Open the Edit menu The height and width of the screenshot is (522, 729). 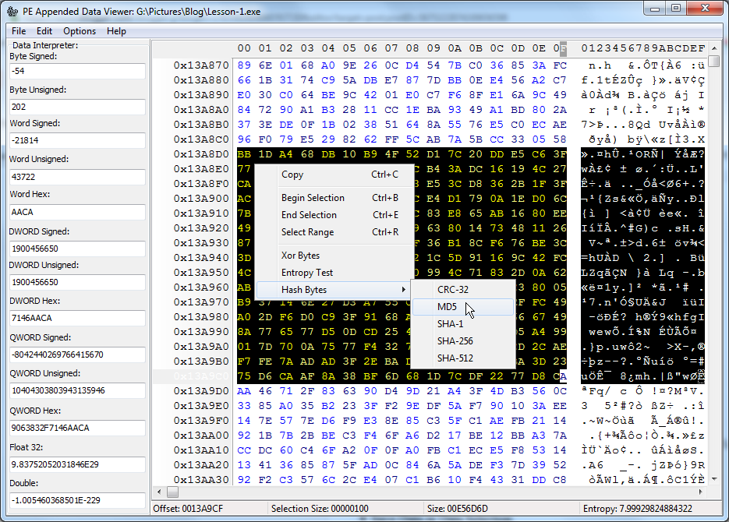(x=44, y=31)
